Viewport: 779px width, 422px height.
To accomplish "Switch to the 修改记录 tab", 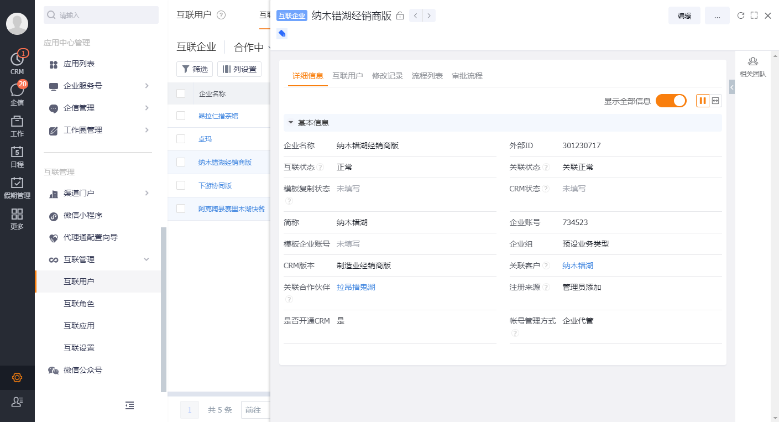I will [388, 76].
